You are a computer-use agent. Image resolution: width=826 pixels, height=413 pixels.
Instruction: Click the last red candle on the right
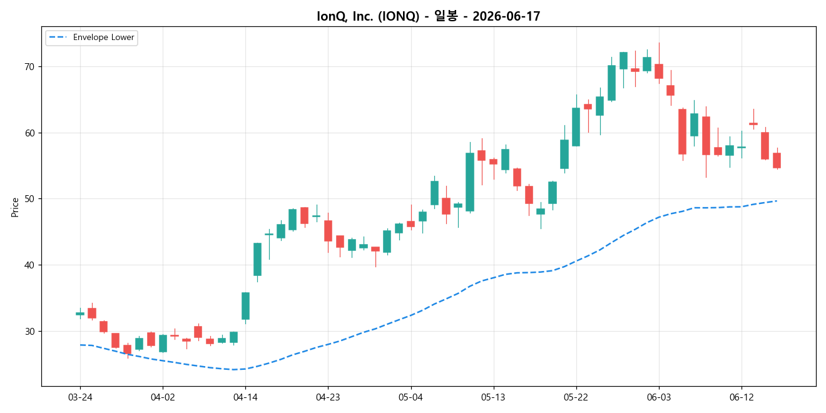coord(777,160)
